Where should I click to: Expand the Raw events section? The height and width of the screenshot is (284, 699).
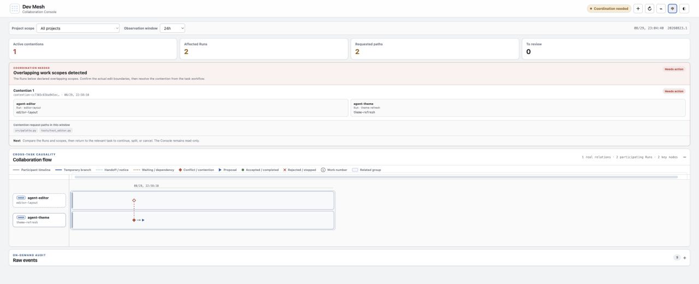coord(685,258)
